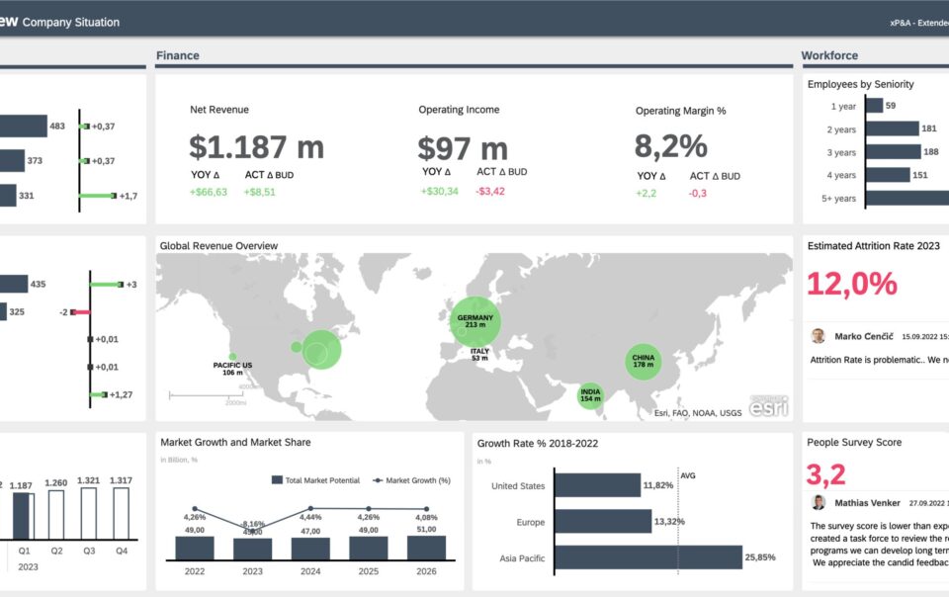Select the Q3 1.321 column bar
949x597 pixels.
(x=89, y=514)
